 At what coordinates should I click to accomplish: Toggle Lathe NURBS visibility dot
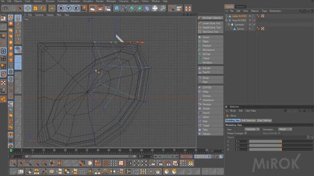(250, 16)
